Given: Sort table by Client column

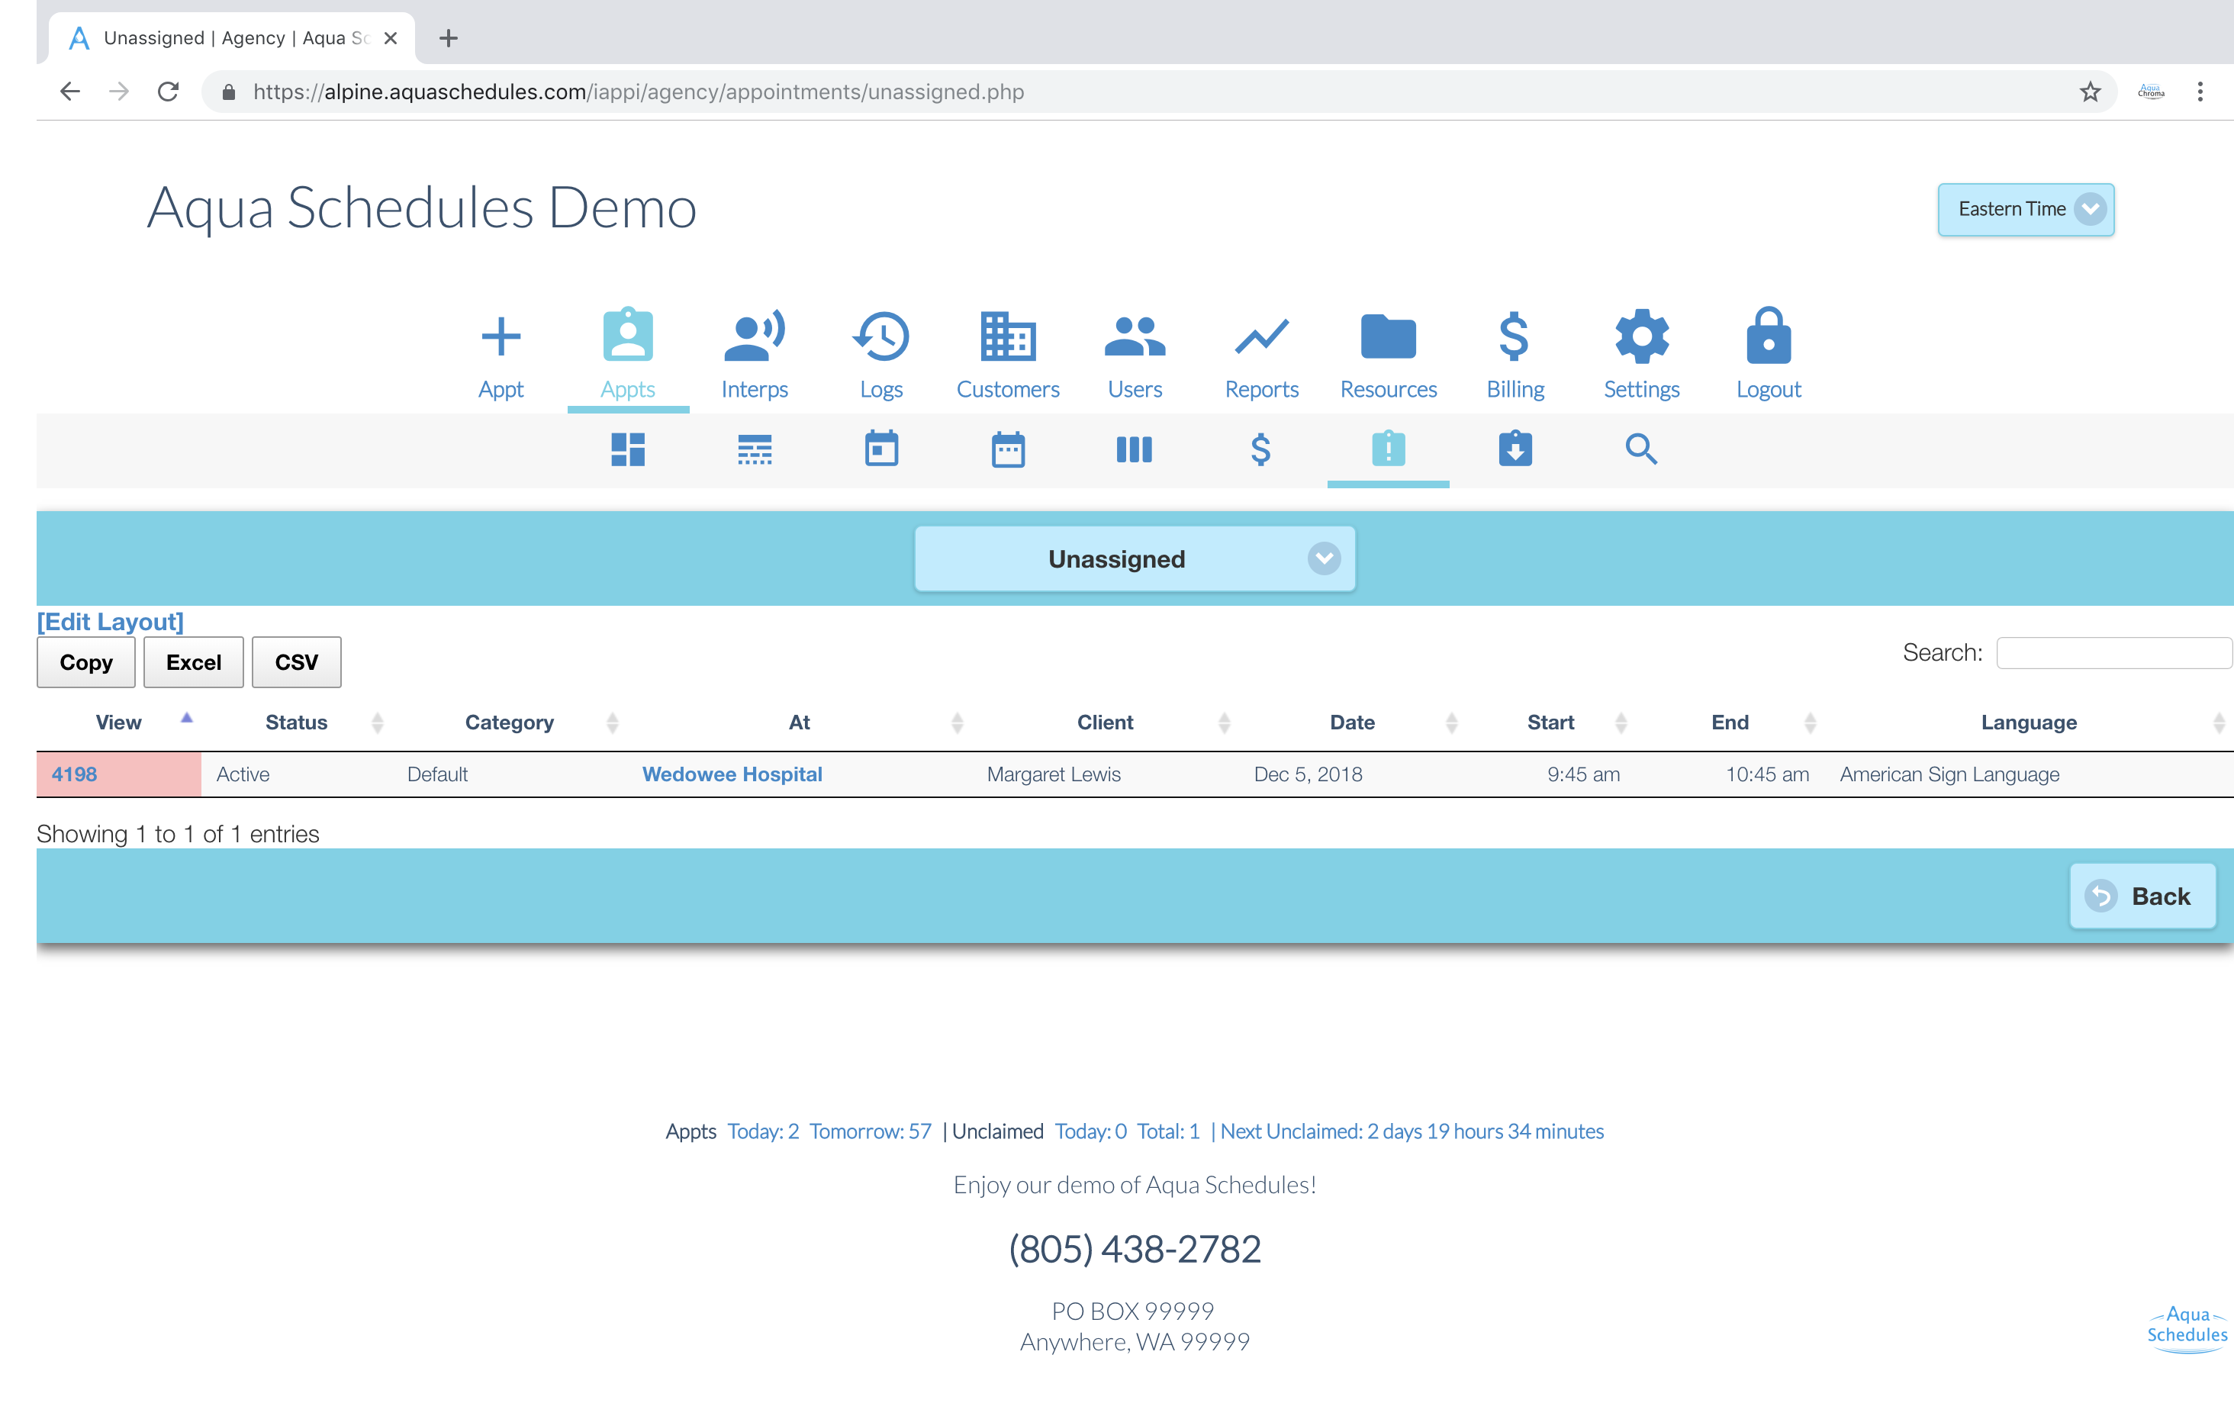Looking at the screenshot, I should click(1105, 722).
